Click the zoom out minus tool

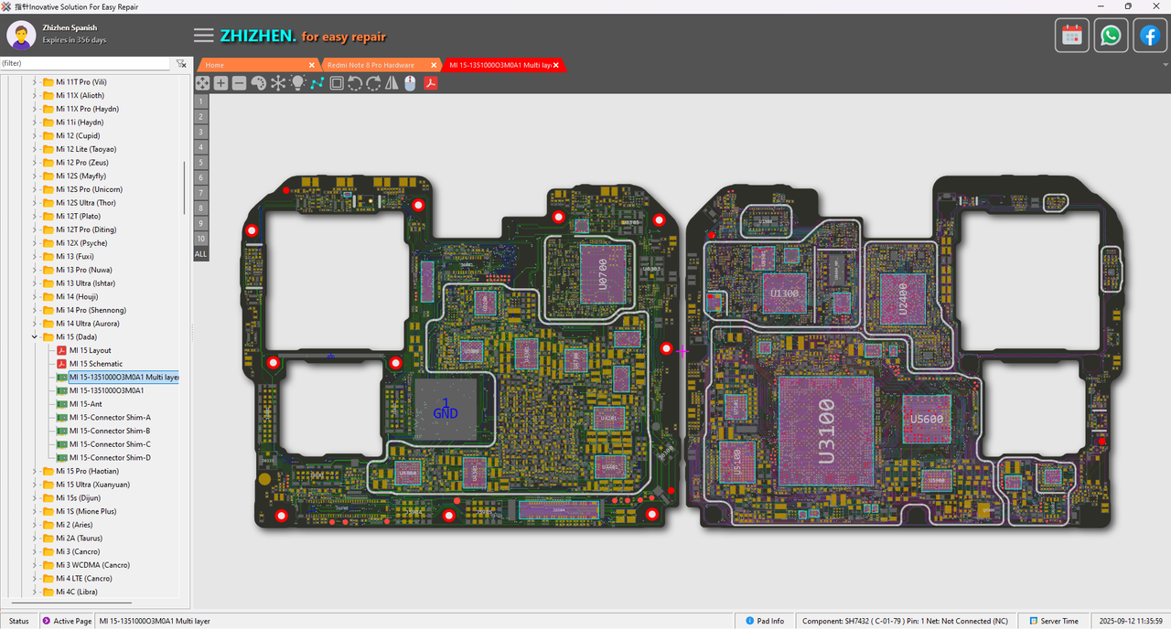(239, 83)
